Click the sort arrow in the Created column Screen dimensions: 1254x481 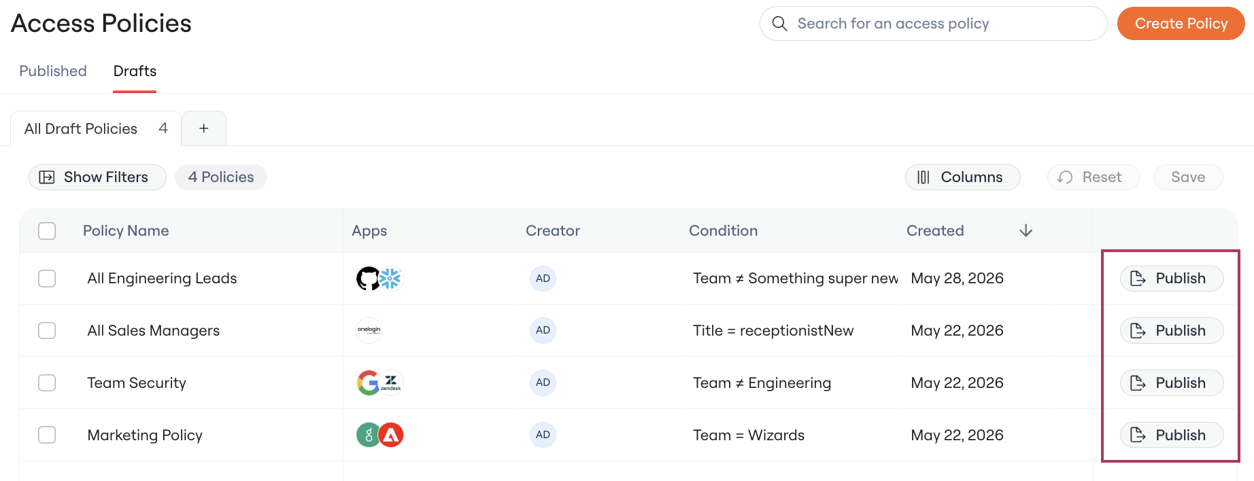click(1026, 231)
